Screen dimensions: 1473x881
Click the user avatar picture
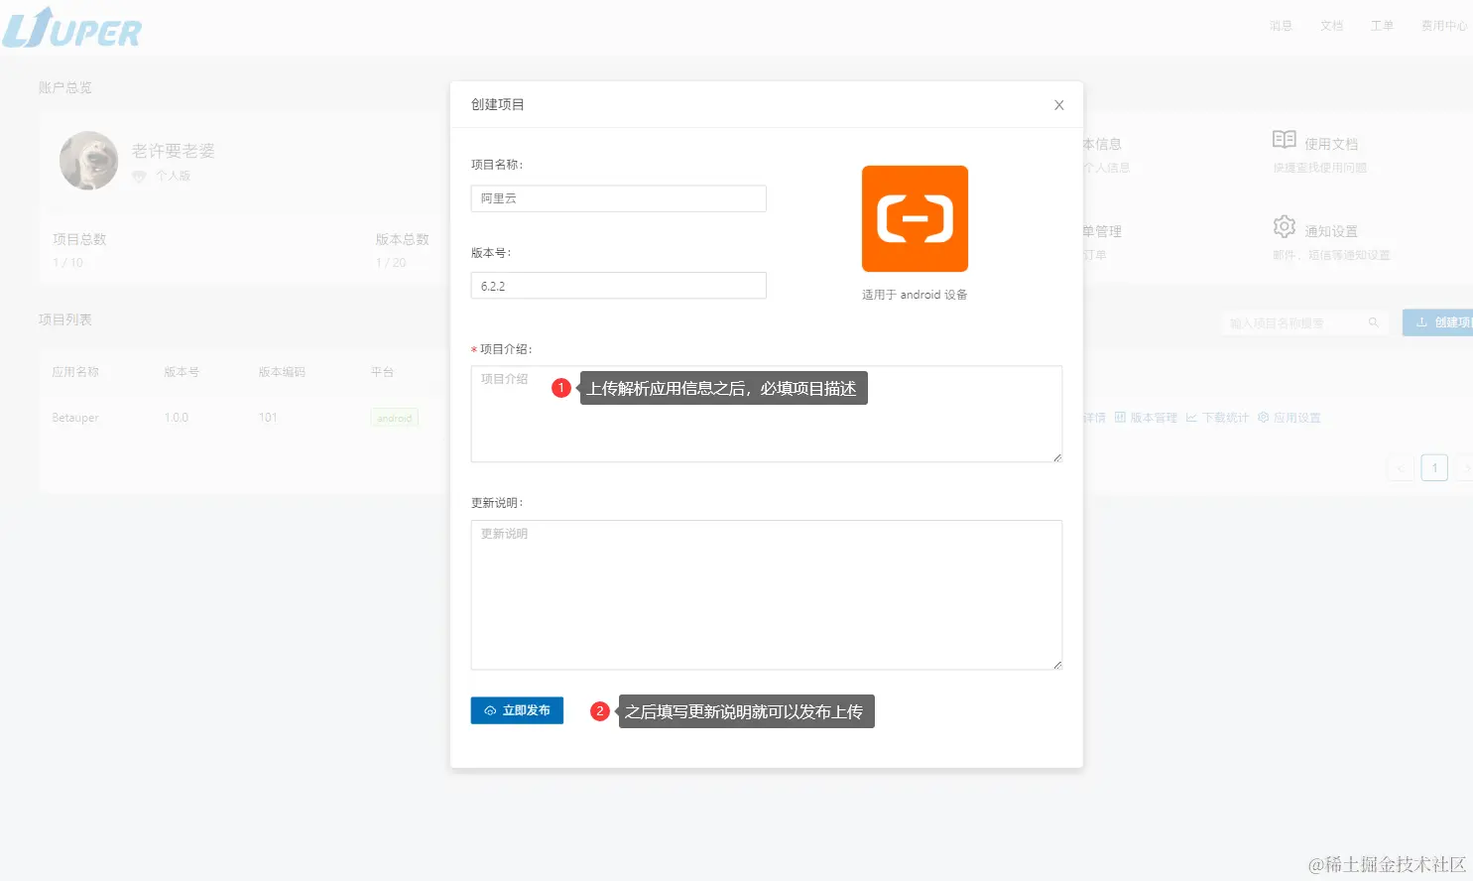[88, 161]
